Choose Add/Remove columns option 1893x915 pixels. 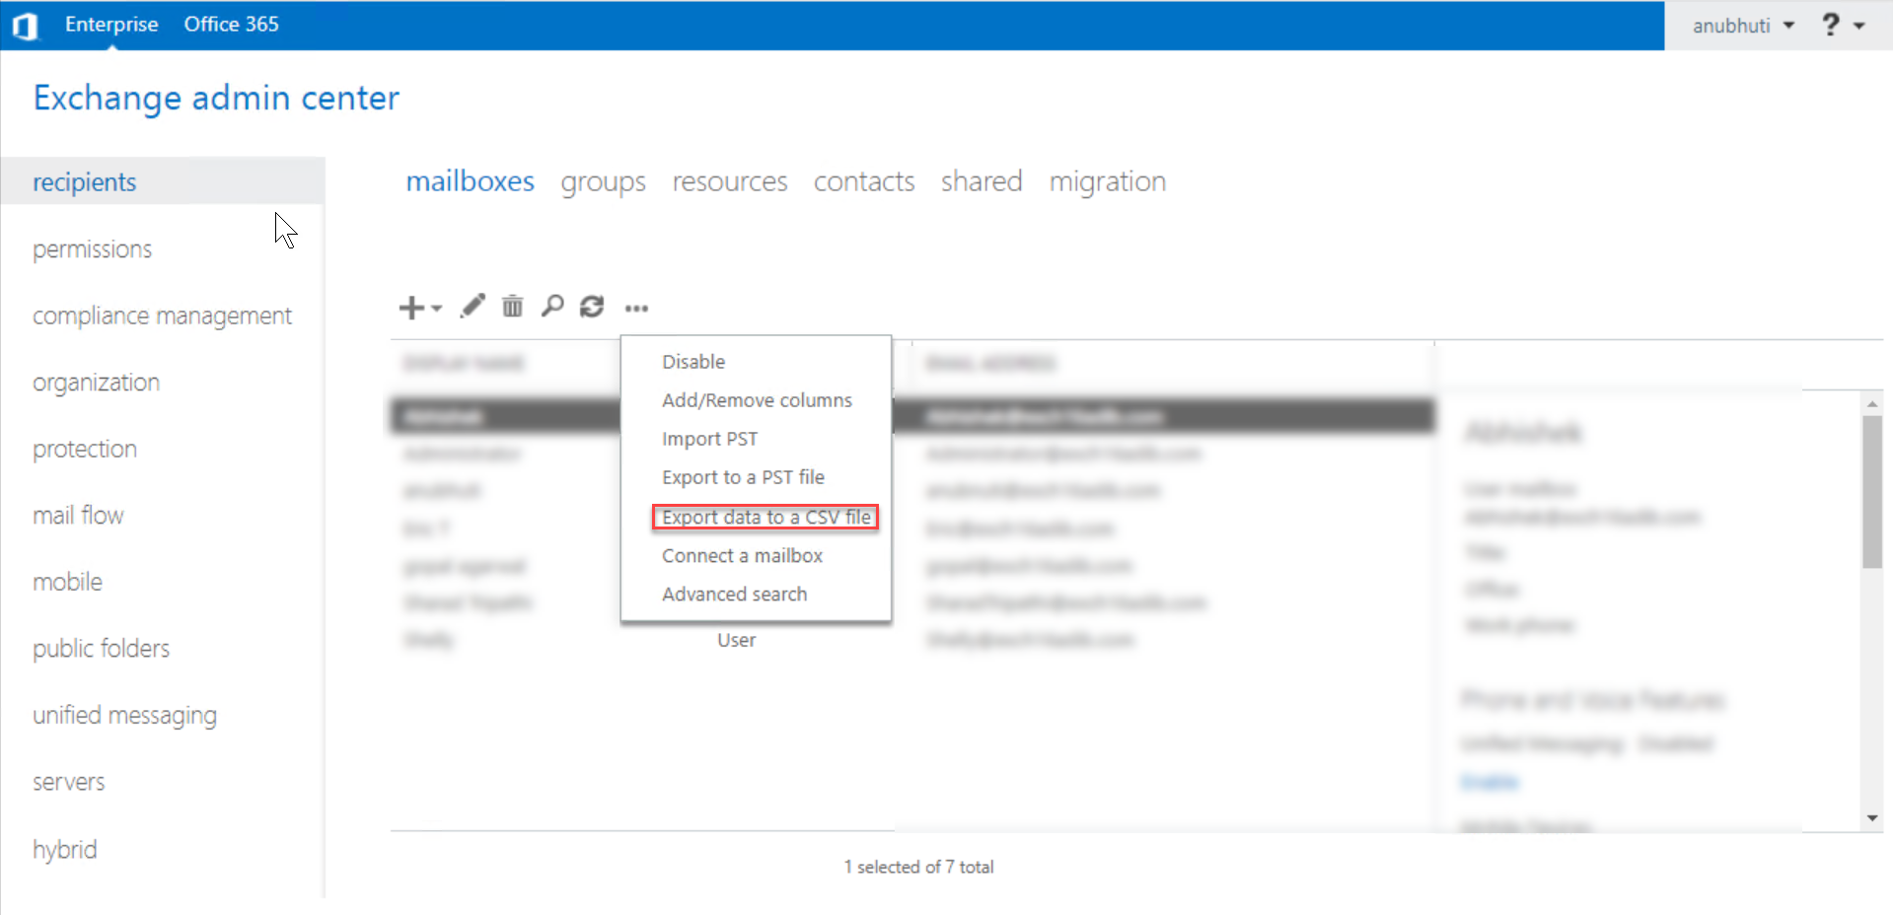tap(757, 400)
